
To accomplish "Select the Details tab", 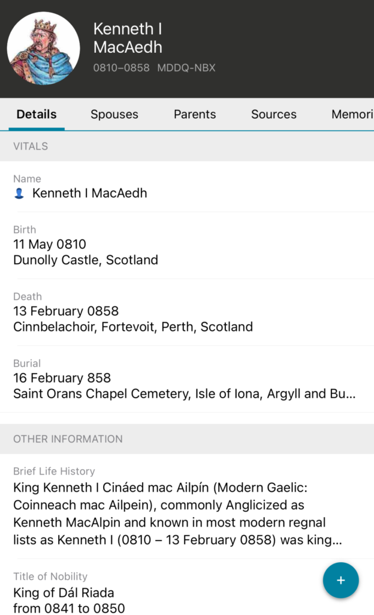I will pyautogui.click(x=37, y=114).
